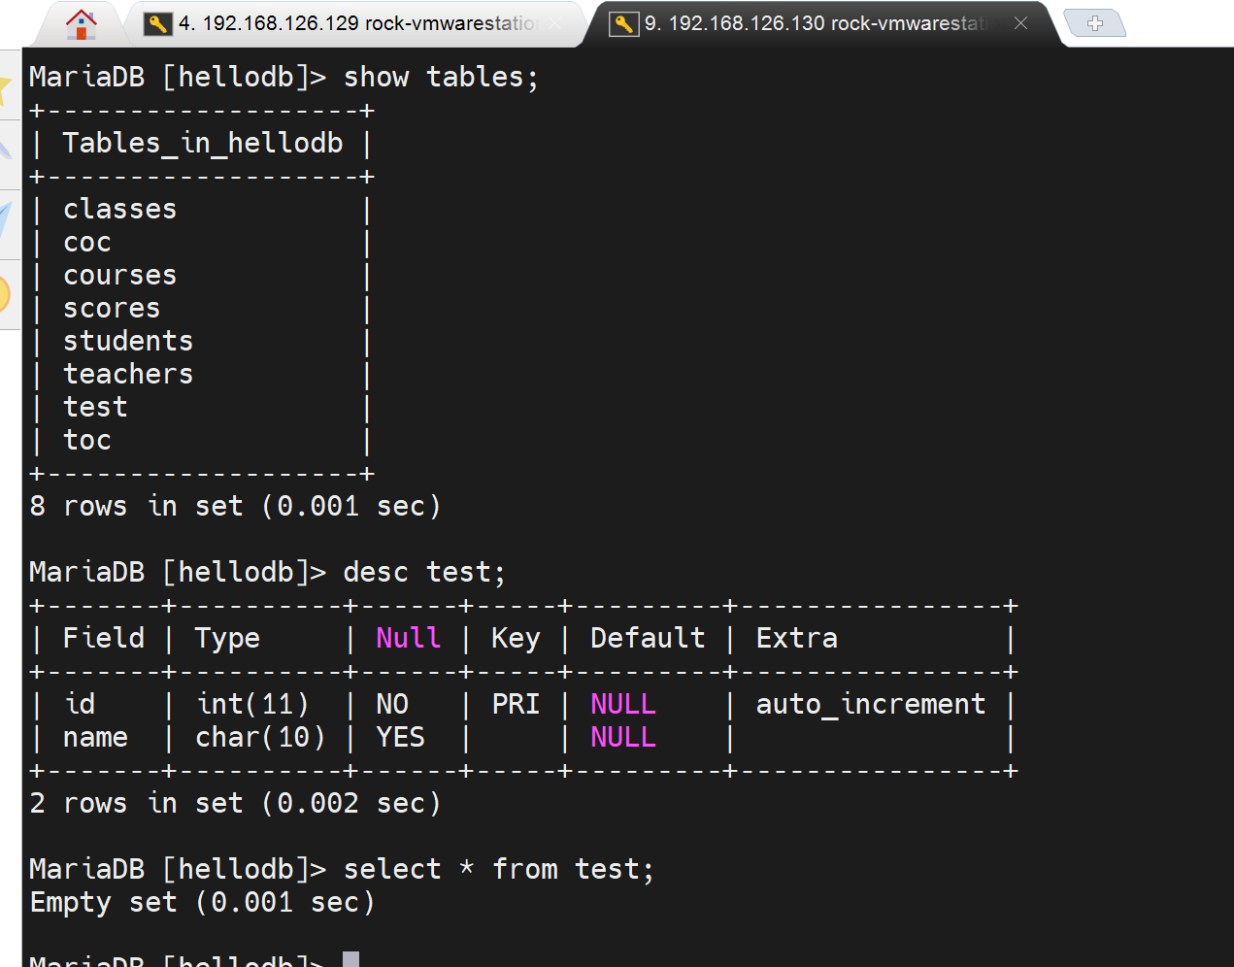The width and height of the screenshot is (1234, 967).
Task: Click the 'PRI' value in Key column
Action: pyautogui.click(x=516, y=704)
